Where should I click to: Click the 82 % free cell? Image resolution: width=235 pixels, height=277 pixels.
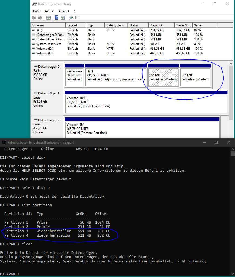pyautogui.click(x=197, y=30)
